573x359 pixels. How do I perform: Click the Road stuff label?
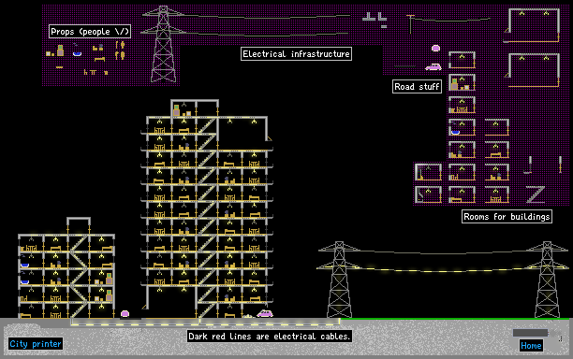(x=417, y=86)
